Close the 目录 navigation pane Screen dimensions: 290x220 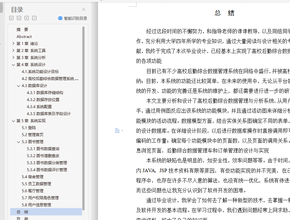(84, 10)
